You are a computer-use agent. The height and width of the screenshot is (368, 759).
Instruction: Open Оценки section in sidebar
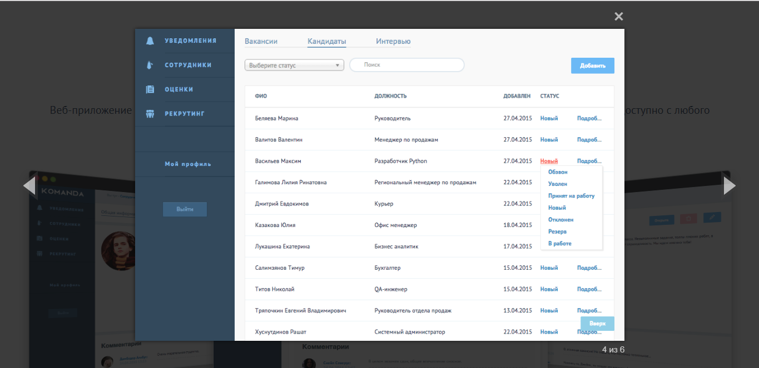[x=179, y=89]
